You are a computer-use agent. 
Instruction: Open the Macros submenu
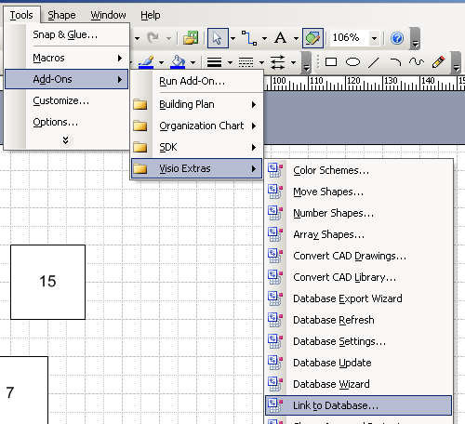click(67, 58)
